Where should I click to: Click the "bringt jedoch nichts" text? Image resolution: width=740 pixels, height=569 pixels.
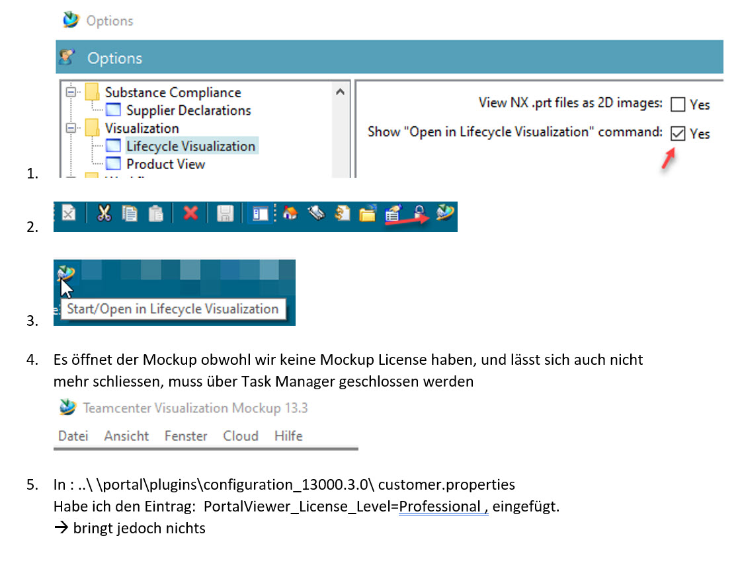click(x=140, y=528)
